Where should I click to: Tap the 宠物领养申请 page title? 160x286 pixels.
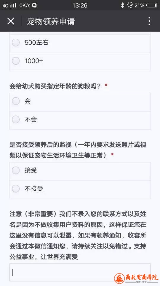[51, 21]
